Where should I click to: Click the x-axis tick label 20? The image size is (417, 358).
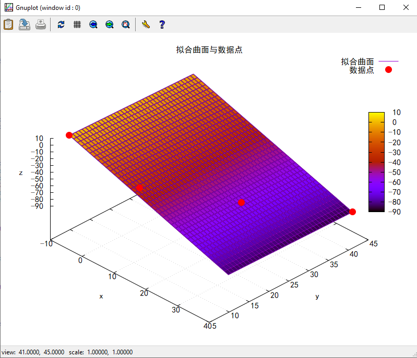[x=144, y=293]
